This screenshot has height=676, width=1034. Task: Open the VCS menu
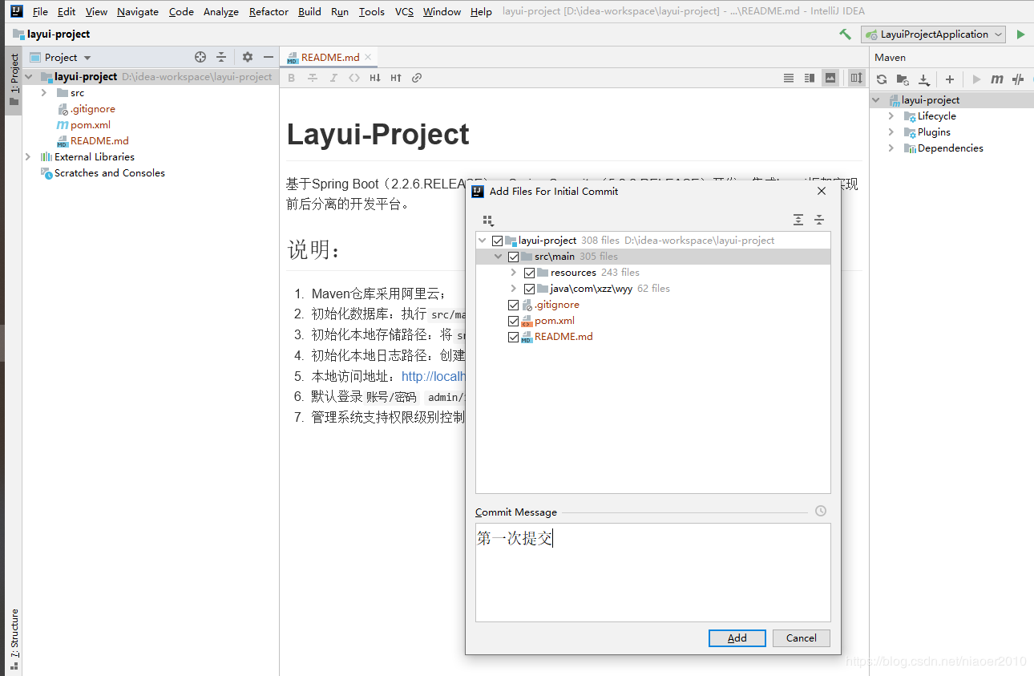point(404,11)
